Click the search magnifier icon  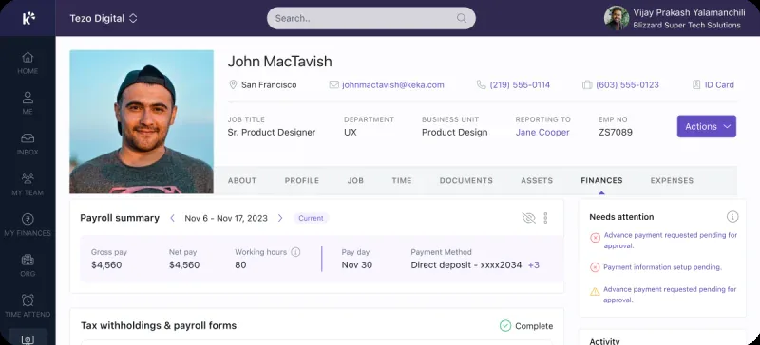point(462,18)
